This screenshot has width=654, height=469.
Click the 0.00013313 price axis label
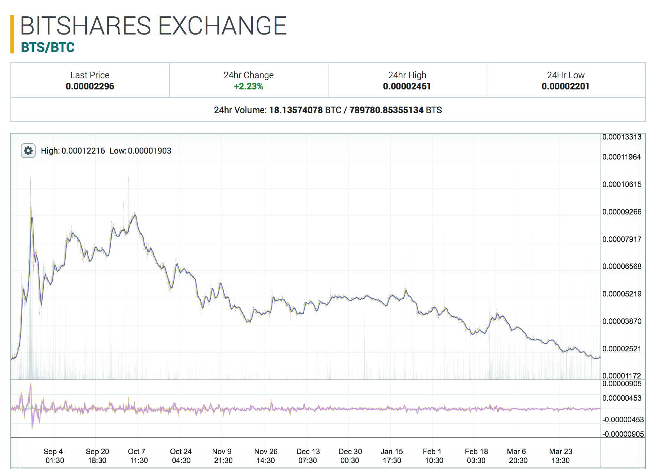point(622,137)
